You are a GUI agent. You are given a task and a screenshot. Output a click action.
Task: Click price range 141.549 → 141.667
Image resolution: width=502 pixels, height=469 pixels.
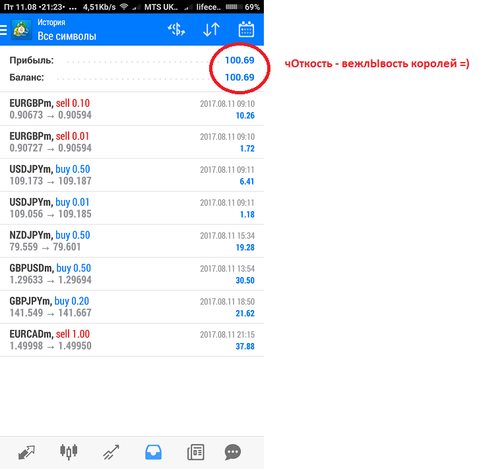tap(51, 313)
